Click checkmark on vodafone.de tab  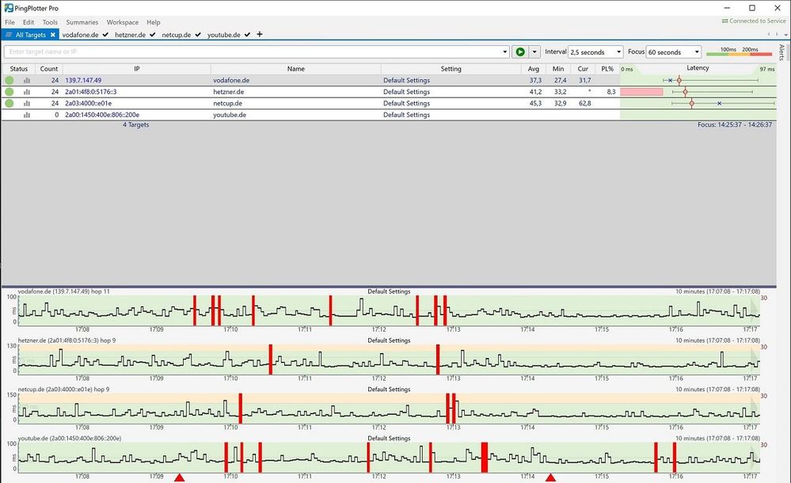[x=105, y=35]
